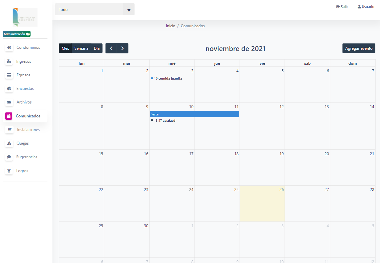Go to the previous month arrow
380x263 pixels.
(111, 48)
